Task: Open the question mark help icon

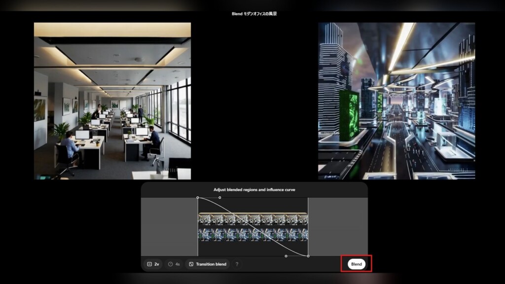Action: point(237,264)
